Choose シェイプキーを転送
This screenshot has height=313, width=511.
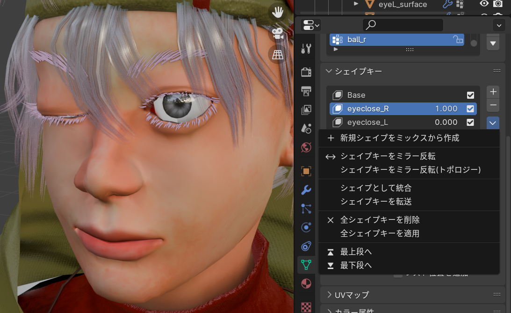point(409,202)
